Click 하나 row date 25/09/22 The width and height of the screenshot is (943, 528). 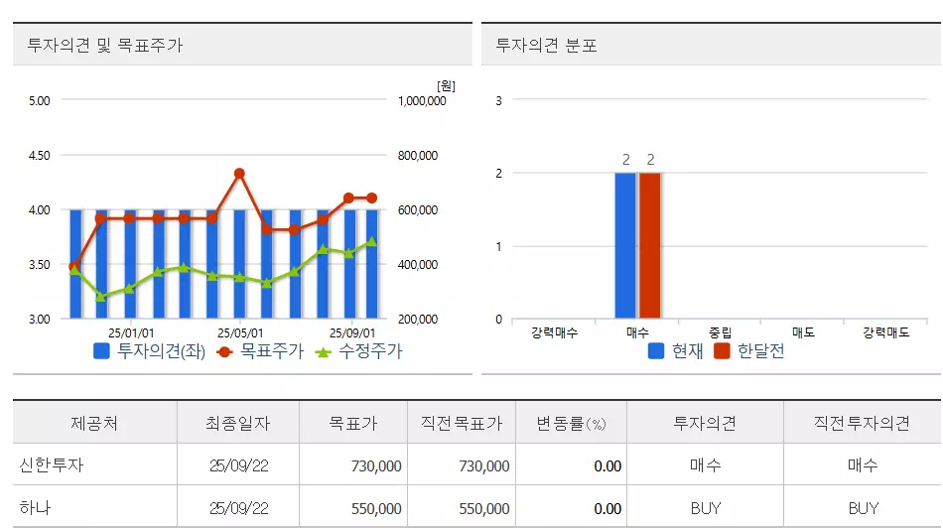tap(239, 508)
